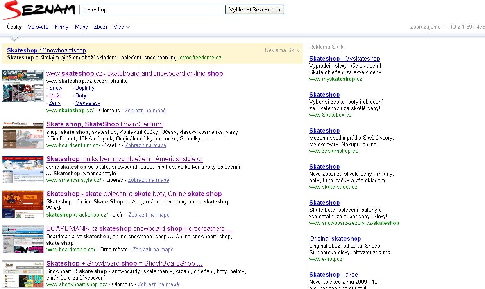Open the www.boardcentrum.cz/ result URL
485x289 pixels.
73,145
